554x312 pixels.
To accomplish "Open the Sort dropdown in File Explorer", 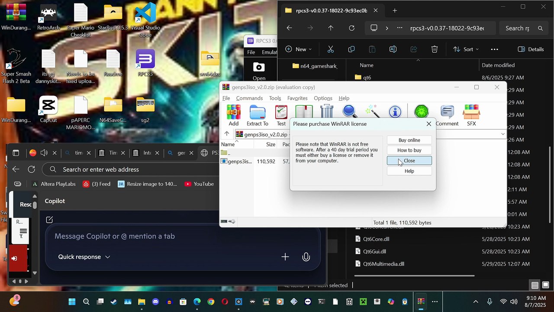I will (466, 49).
